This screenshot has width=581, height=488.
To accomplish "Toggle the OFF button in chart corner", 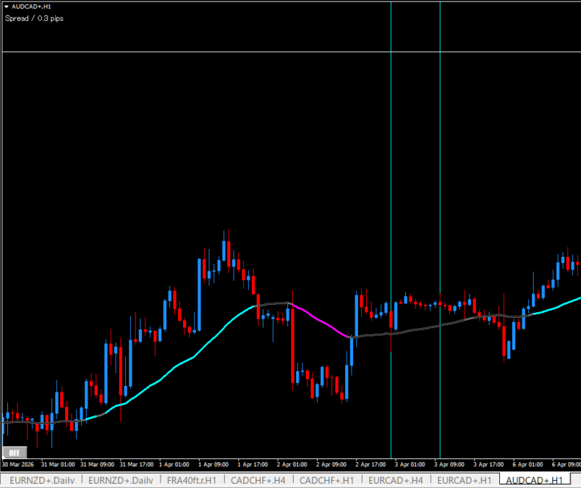I will (x=12, y=453).
